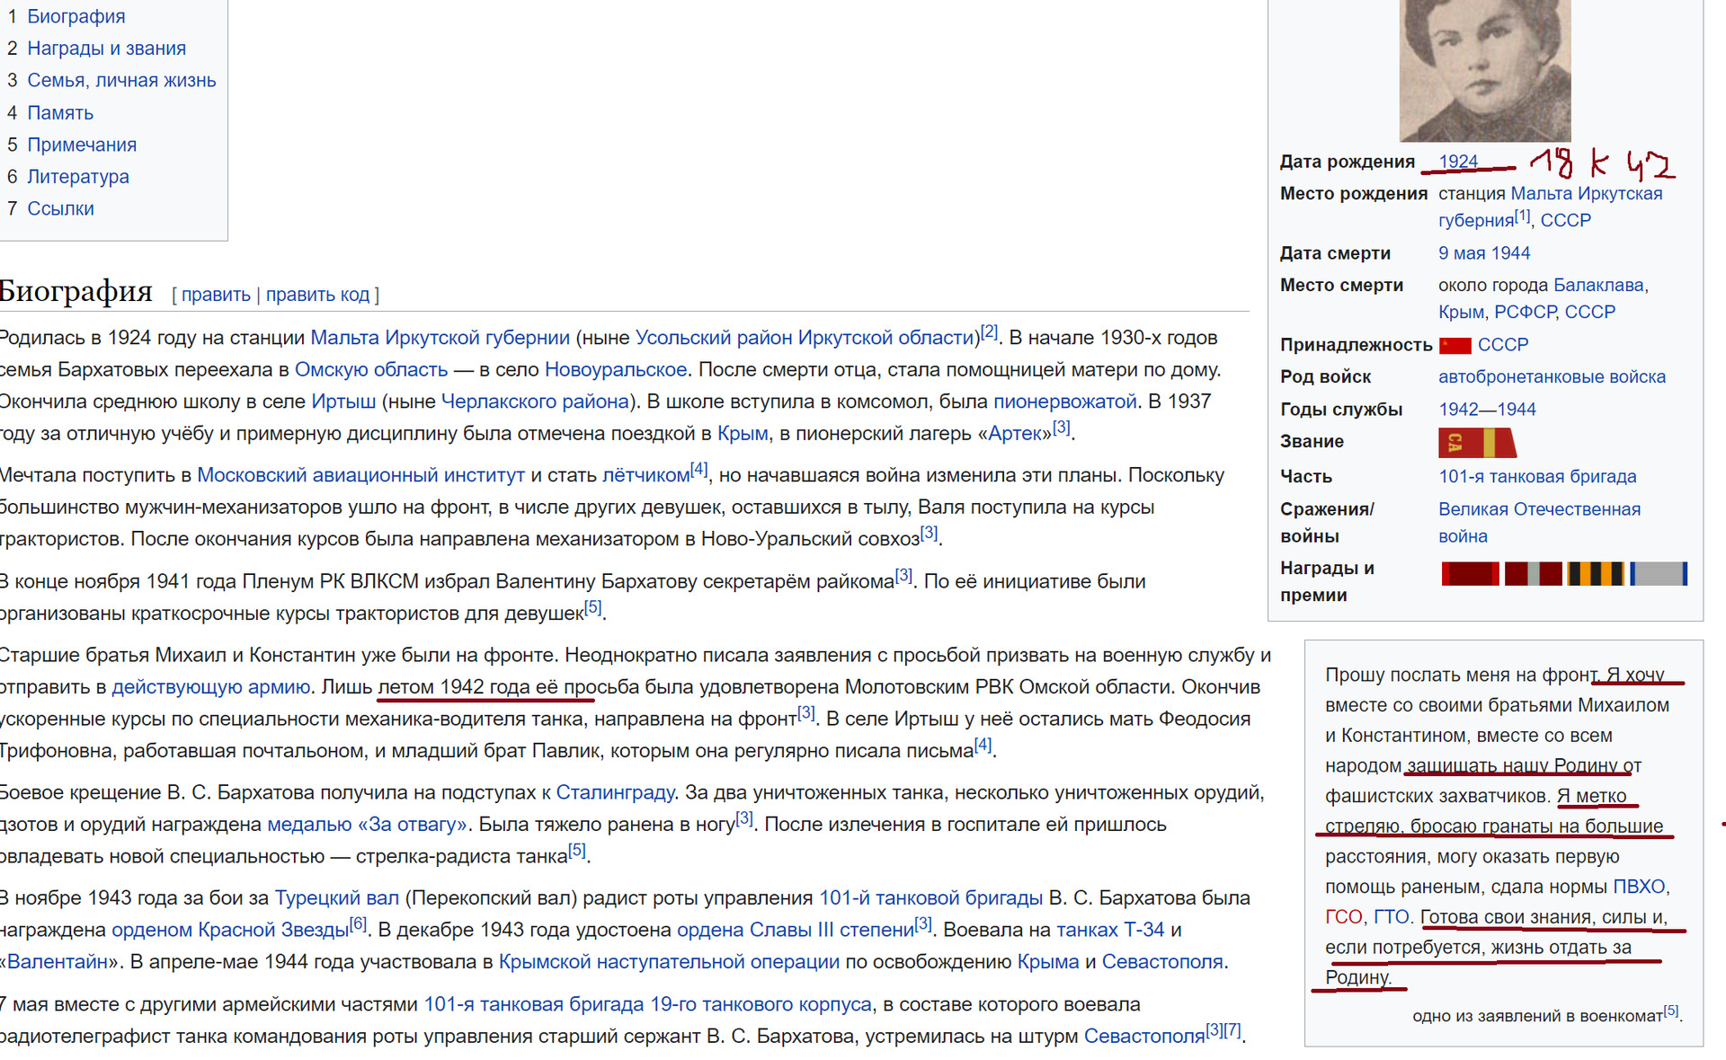This screenshot has height=1060, width=1726.
Task: Click the dark red striped award ribbon
Action: click(1533, 574)
